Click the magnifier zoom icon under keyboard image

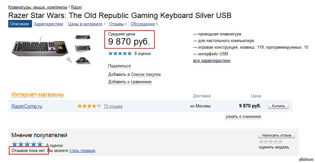pos(69,59)
